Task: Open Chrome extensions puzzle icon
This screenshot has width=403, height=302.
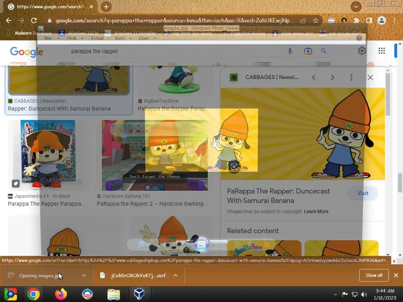Action: (x=356, y=20)
